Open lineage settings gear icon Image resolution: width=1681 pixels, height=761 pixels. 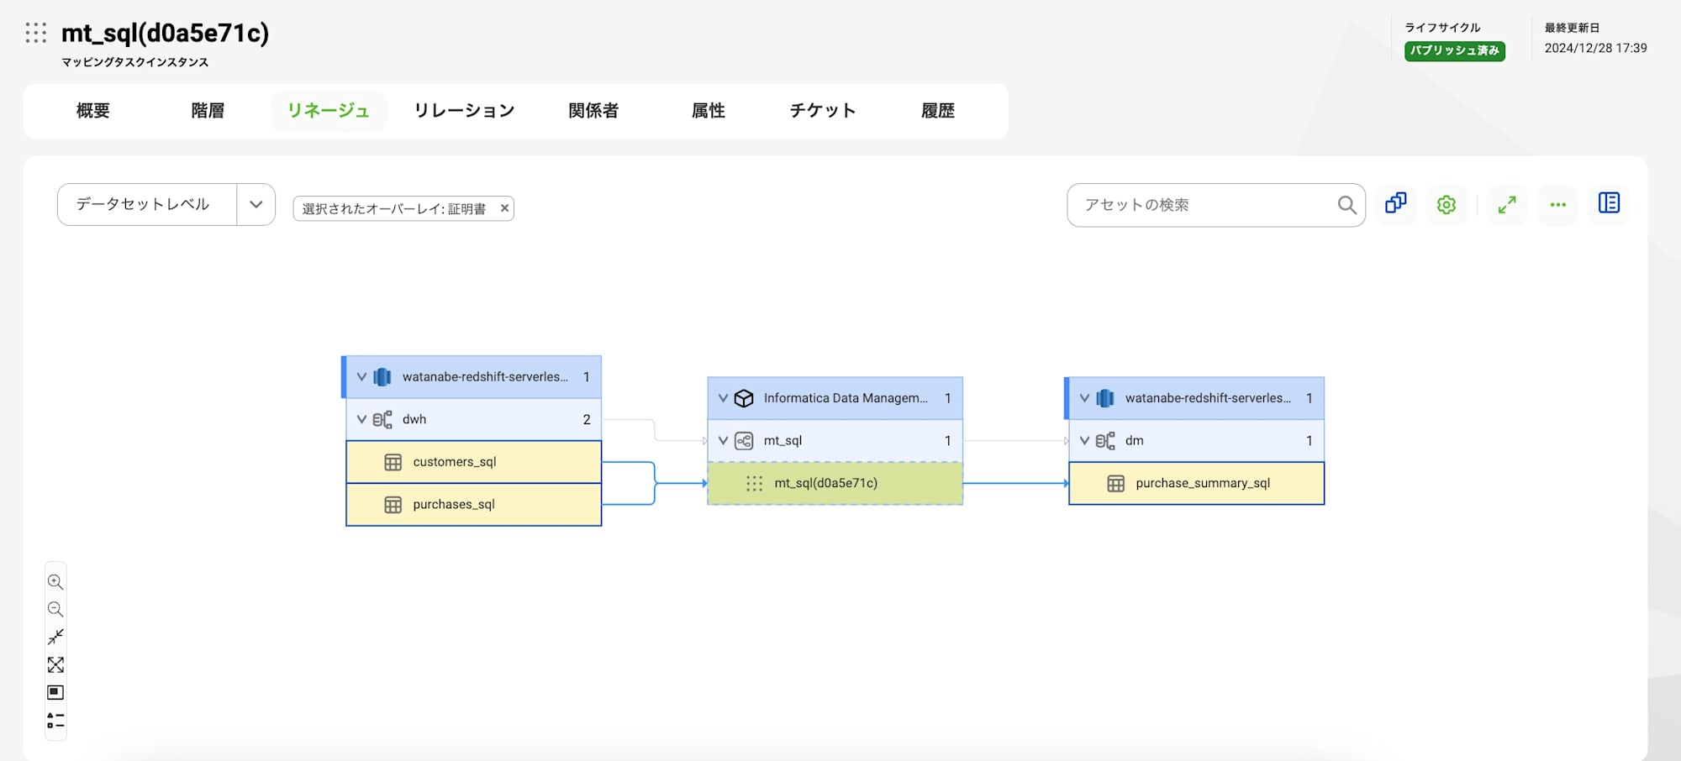pyautogui.click(x=1447, y=204)
